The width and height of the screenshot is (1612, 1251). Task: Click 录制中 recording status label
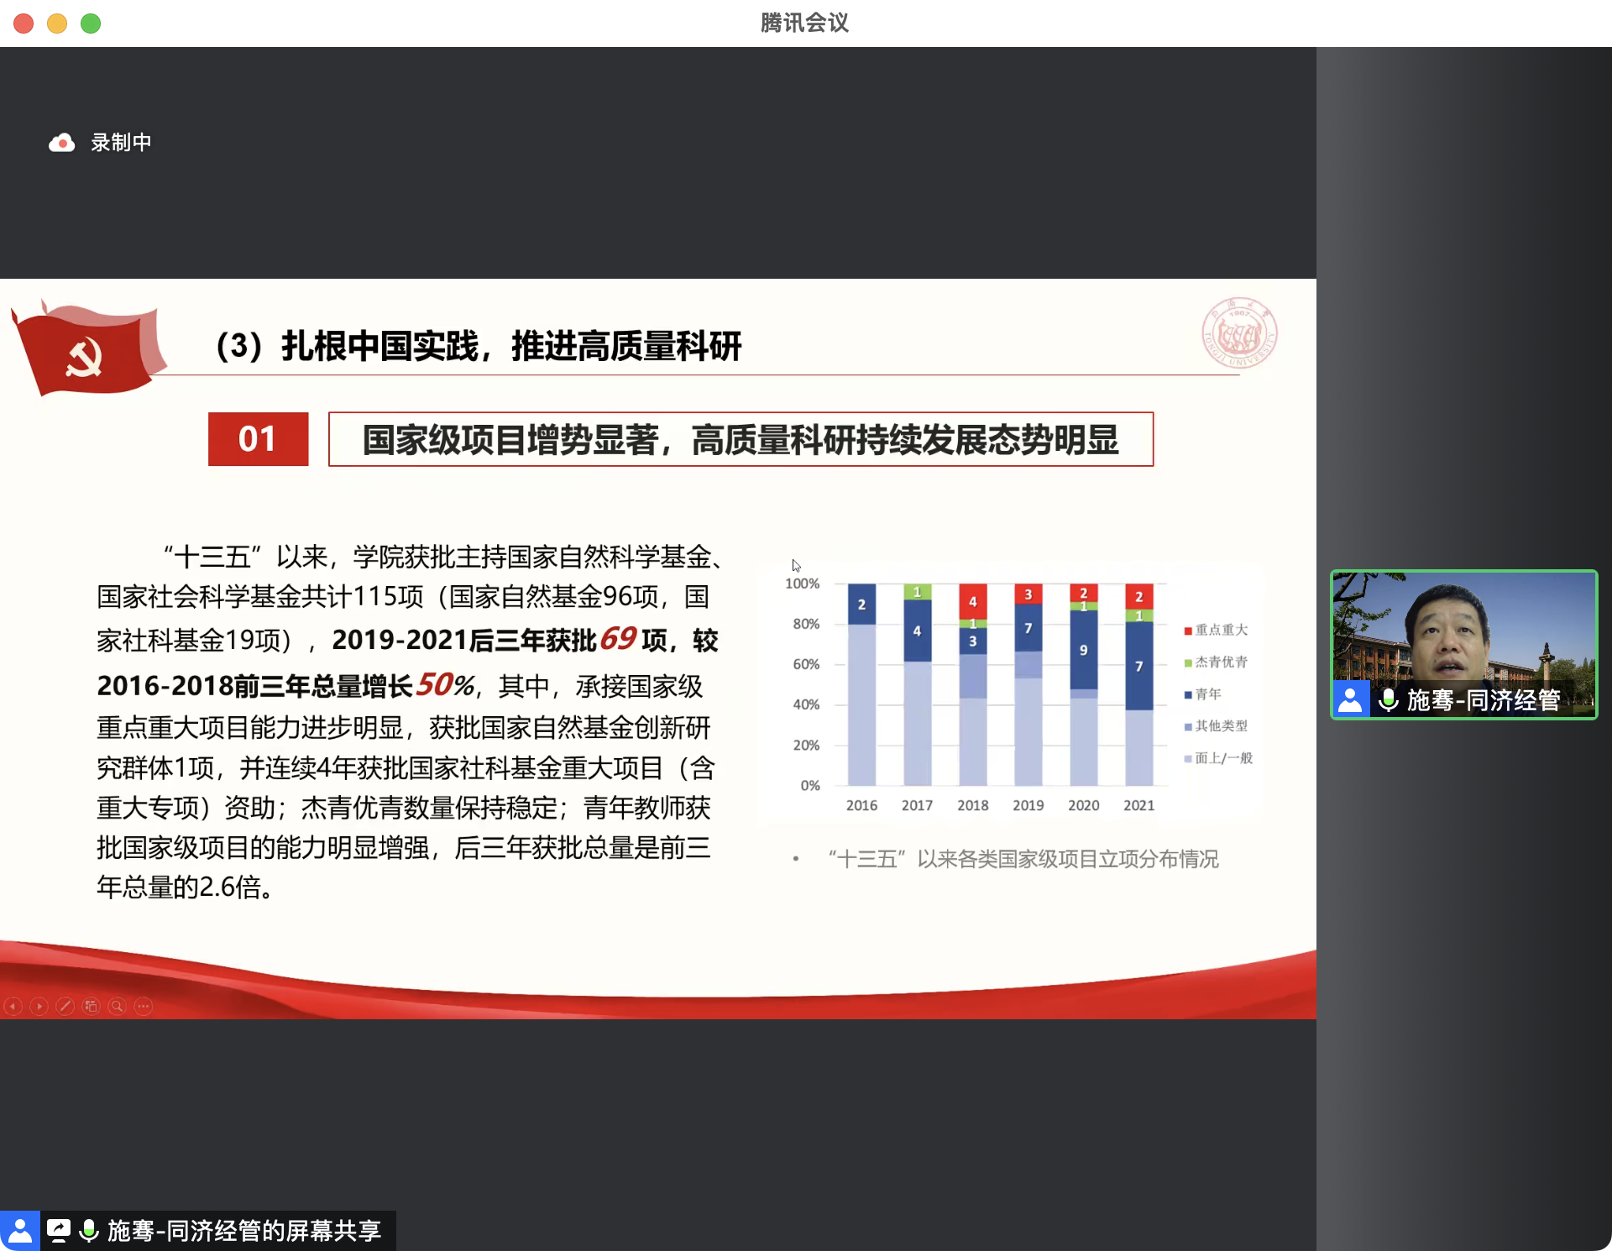(121, 143)
